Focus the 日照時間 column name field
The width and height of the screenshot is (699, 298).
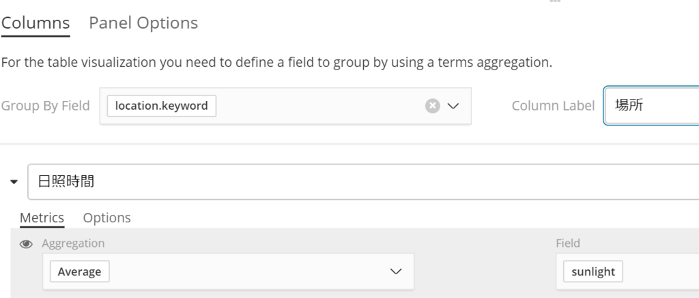(x=362, y=182)
